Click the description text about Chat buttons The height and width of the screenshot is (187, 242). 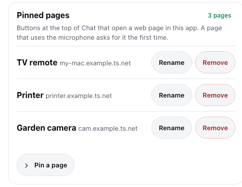click(x=119, y=33)
